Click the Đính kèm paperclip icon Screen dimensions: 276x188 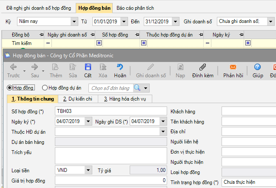(x=202, y=67)
